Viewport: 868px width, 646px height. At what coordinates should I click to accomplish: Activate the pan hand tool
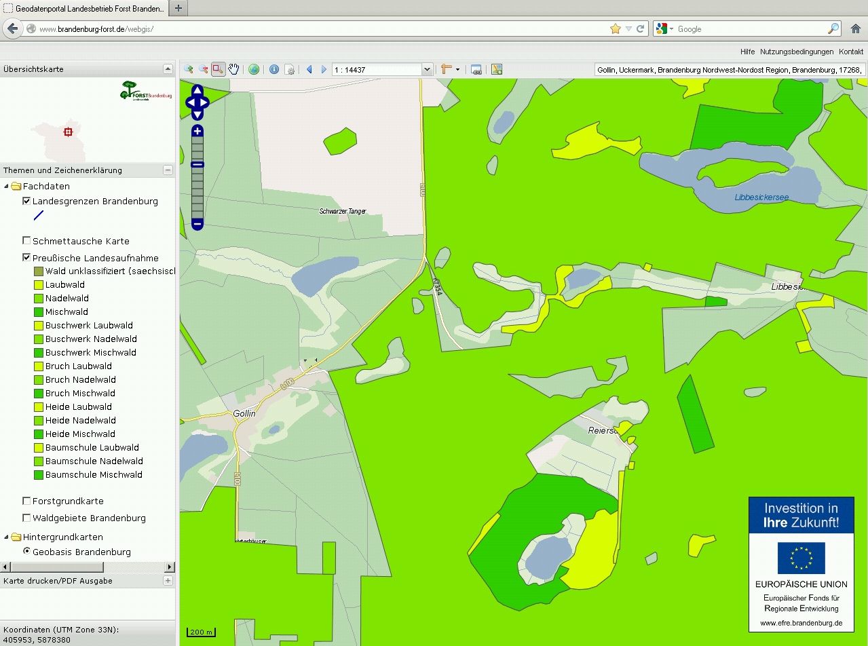233,69
